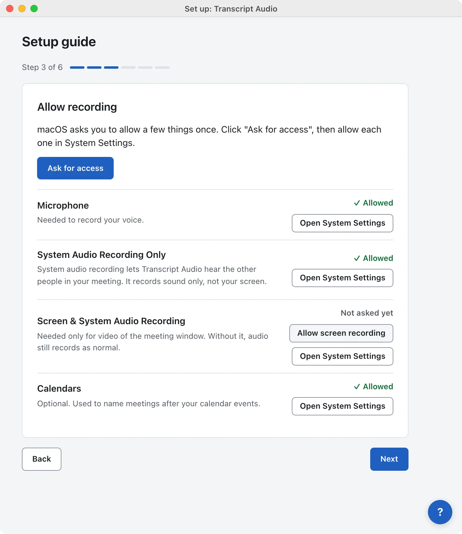This screenshot has width=462, height=534.
Task: Open System Settings for System Audio Recording Only
Action: [x=343, y=278]
